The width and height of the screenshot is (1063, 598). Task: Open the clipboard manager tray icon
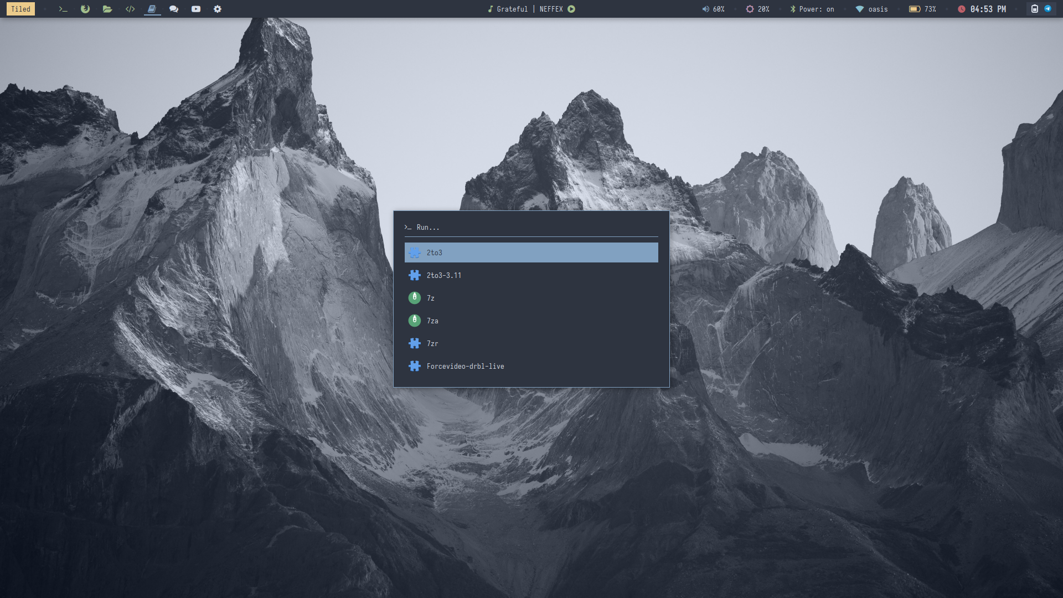point(1034,9)
